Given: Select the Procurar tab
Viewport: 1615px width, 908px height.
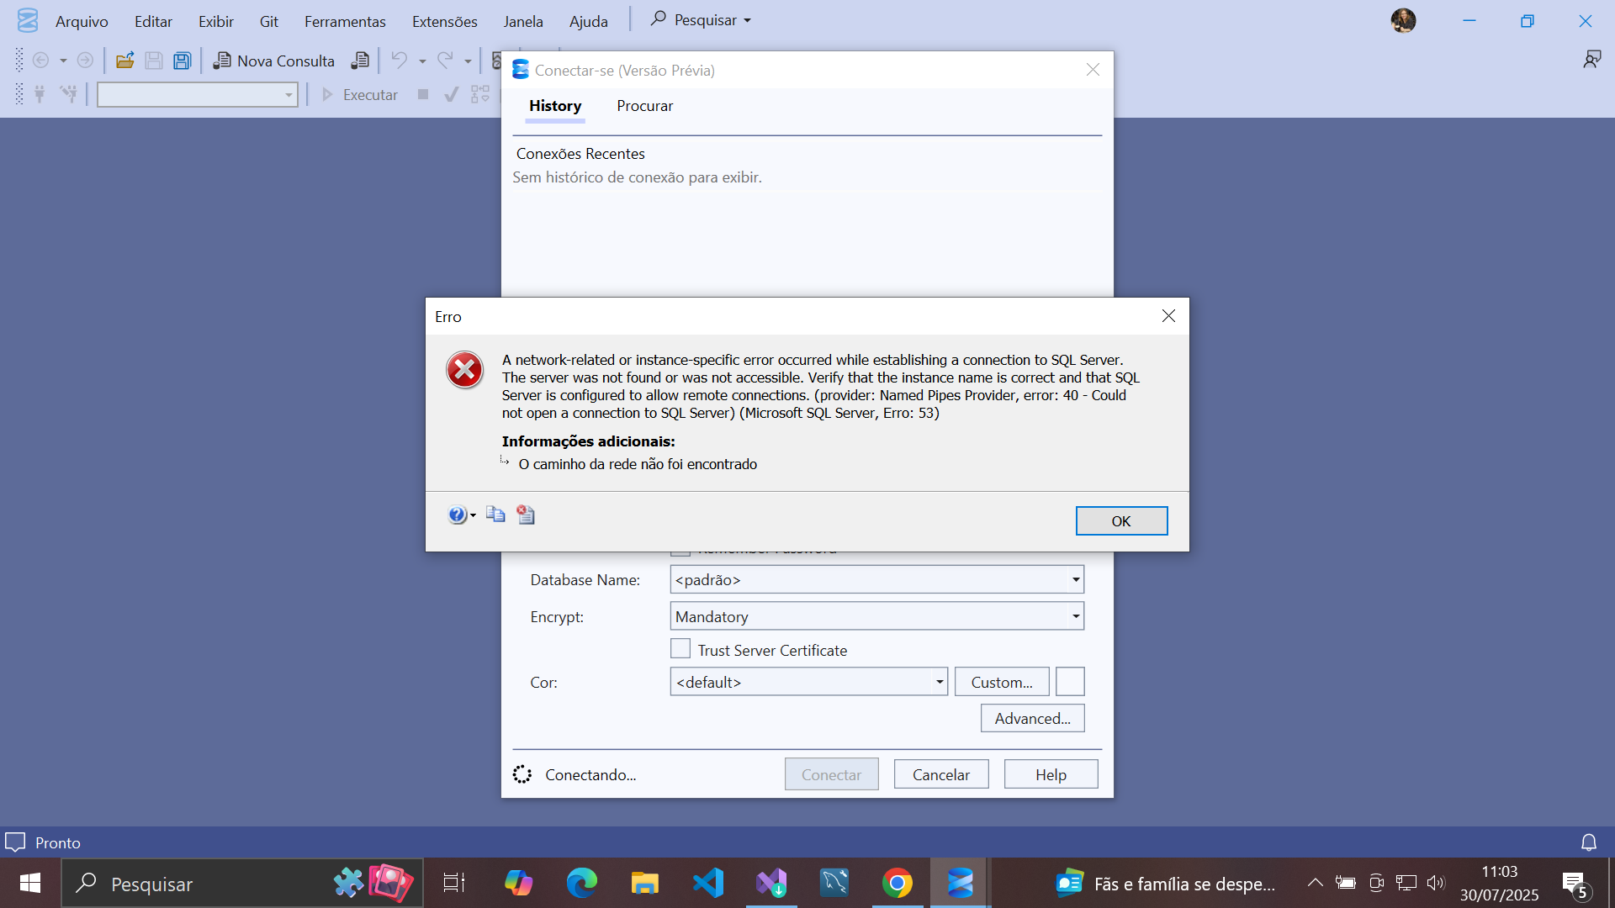Looking at the screenshot, I should (x=645, y=106).
